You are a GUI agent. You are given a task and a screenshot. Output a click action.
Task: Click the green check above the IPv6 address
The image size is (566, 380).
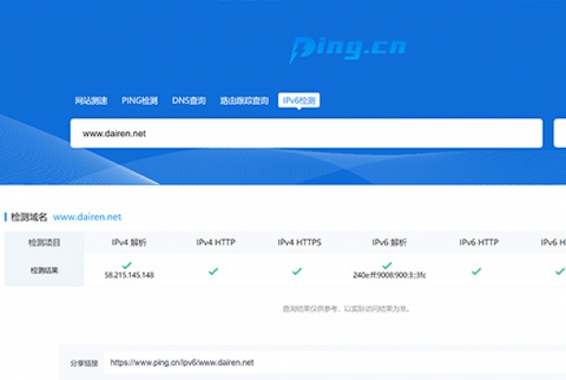point(387,266)
